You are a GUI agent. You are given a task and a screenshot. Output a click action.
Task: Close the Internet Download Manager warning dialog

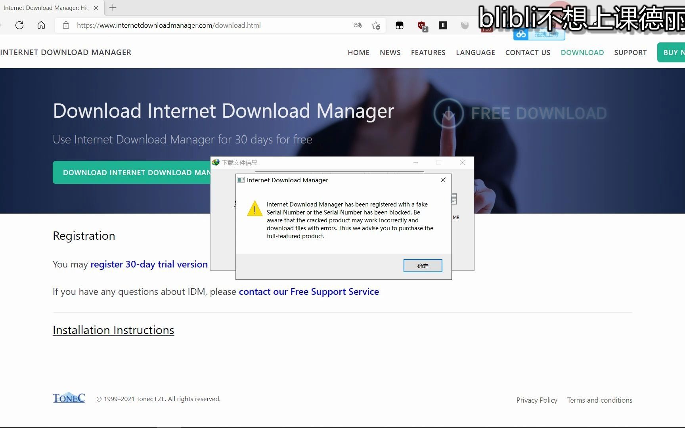pyautogui.click(x=443, y=180)
